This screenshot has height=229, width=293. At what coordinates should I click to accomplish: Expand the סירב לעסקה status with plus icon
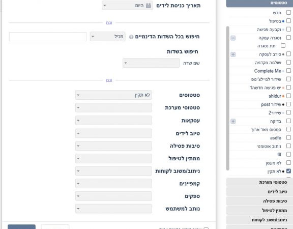tap(233, 54)
